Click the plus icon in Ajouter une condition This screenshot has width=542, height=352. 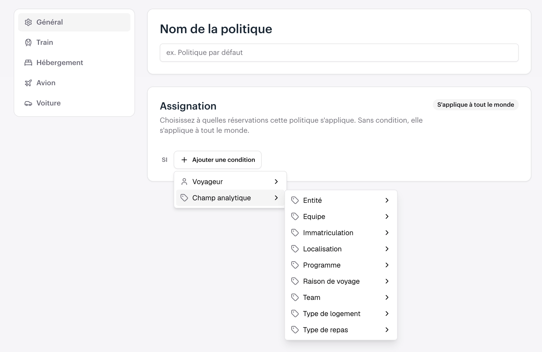[x=184, y=160]
